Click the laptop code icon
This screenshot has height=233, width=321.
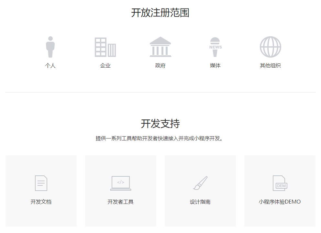click(x=121, y=183)
